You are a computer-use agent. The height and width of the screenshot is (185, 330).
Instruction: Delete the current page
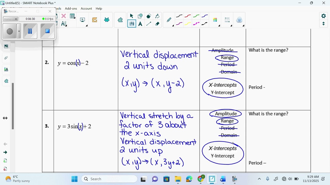[x=5, y=169]
